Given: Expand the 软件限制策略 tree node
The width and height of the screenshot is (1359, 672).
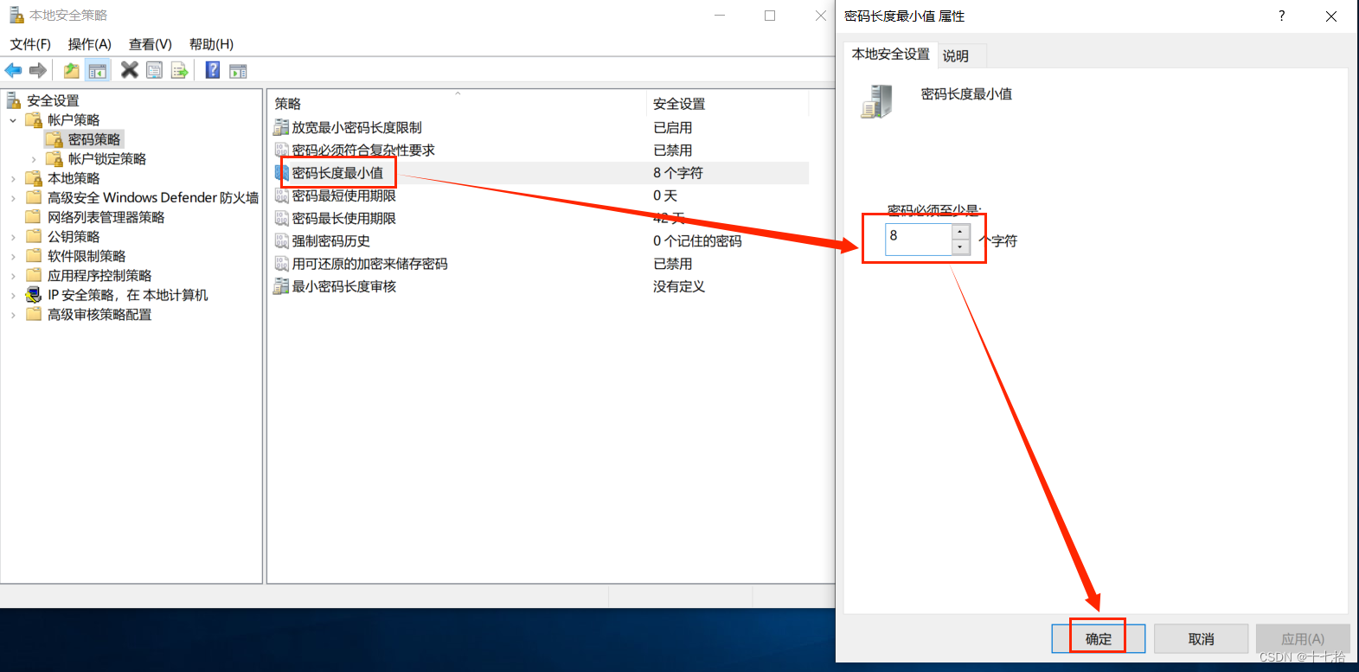Looking at the screenshot, I should click(13, 257).
